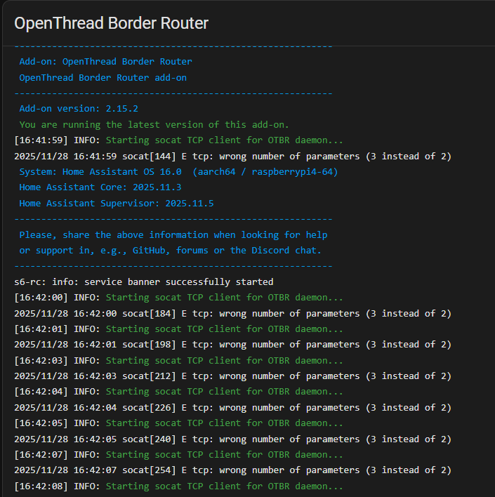The image size is (495, 497).
Task: Click the "Home Assistant Supervisor: 2025.11.5" line
Action: tap(116, 204)
